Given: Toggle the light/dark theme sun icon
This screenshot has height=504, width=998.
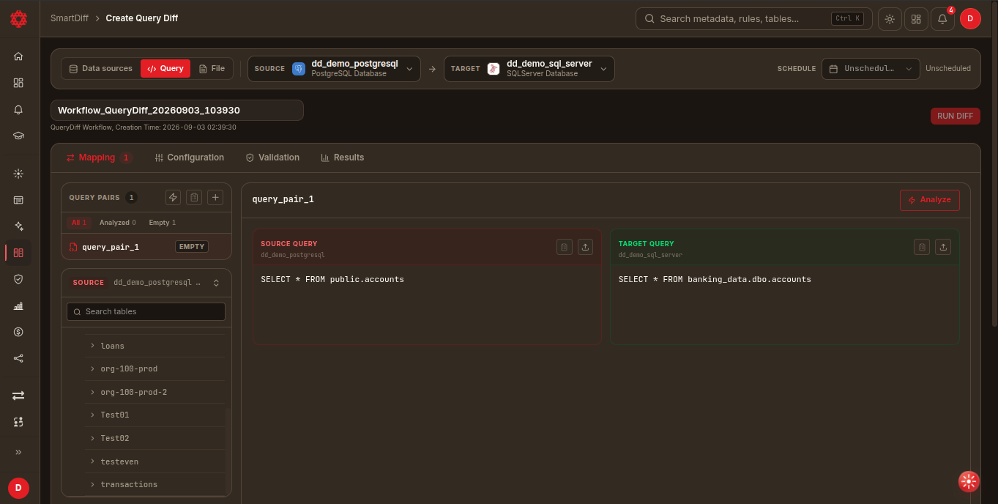Looking at the screenshot, I should (890, 19).
